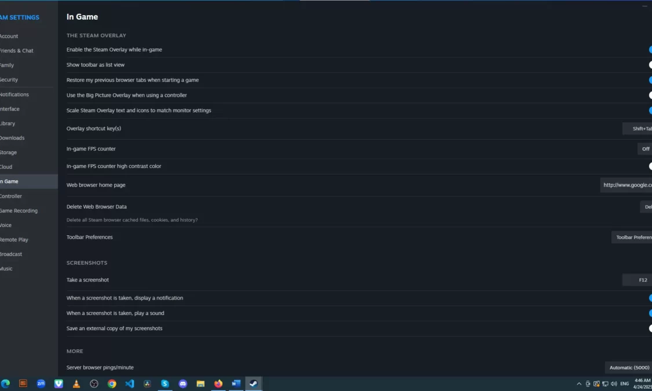This screenshot has height=391, width=652.
Task: Click the Overlay shortcut Shift+Tab field
Action: (638, 129)
